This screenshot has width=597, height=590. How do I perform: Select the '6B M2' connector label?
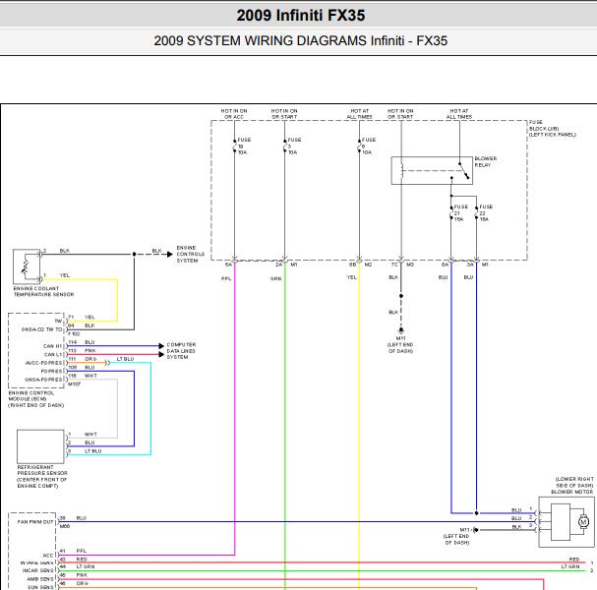(360, 265)
